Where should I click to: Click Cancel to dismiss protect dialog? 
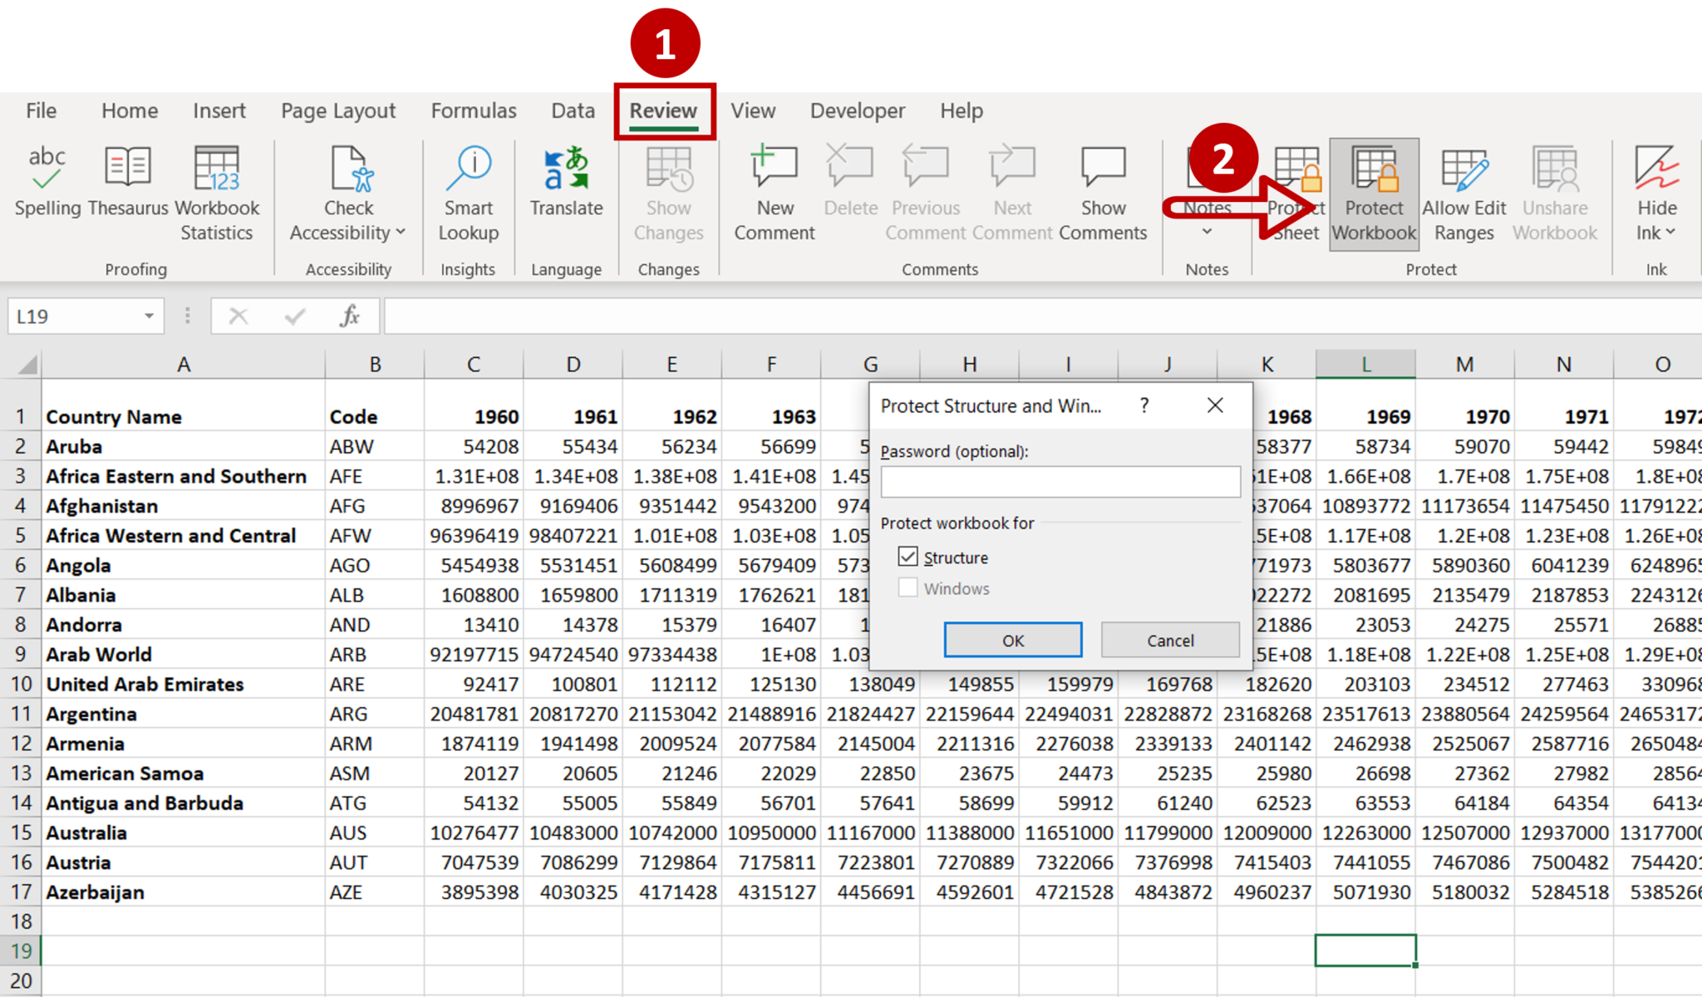point(1169,641)
